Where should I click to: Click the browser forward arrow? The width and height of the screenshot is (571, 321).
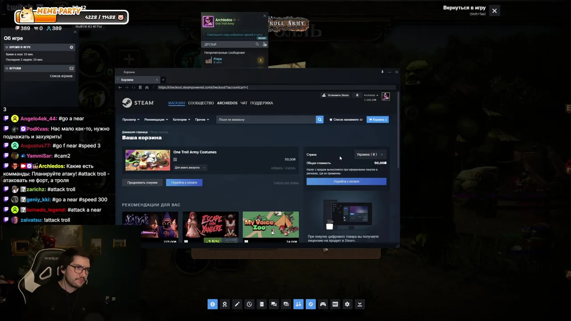[x=127, y=87]
